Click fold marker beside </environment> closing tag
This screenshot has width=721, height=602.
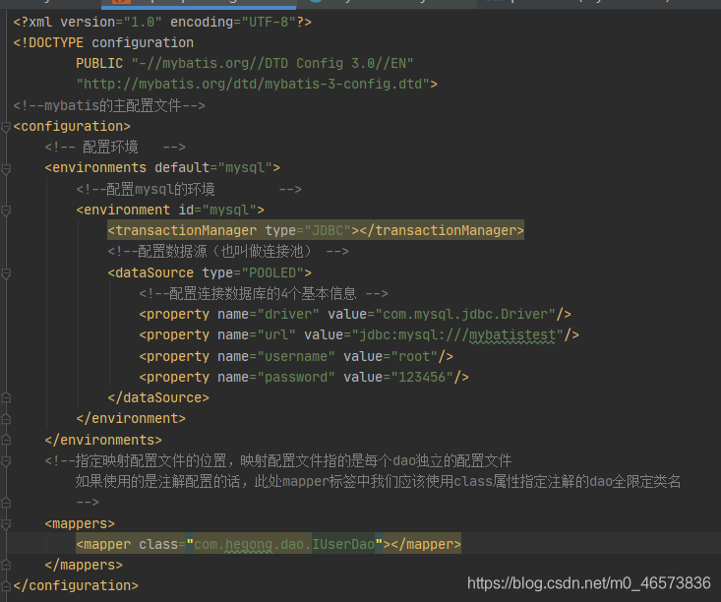(x=6, y=419)
